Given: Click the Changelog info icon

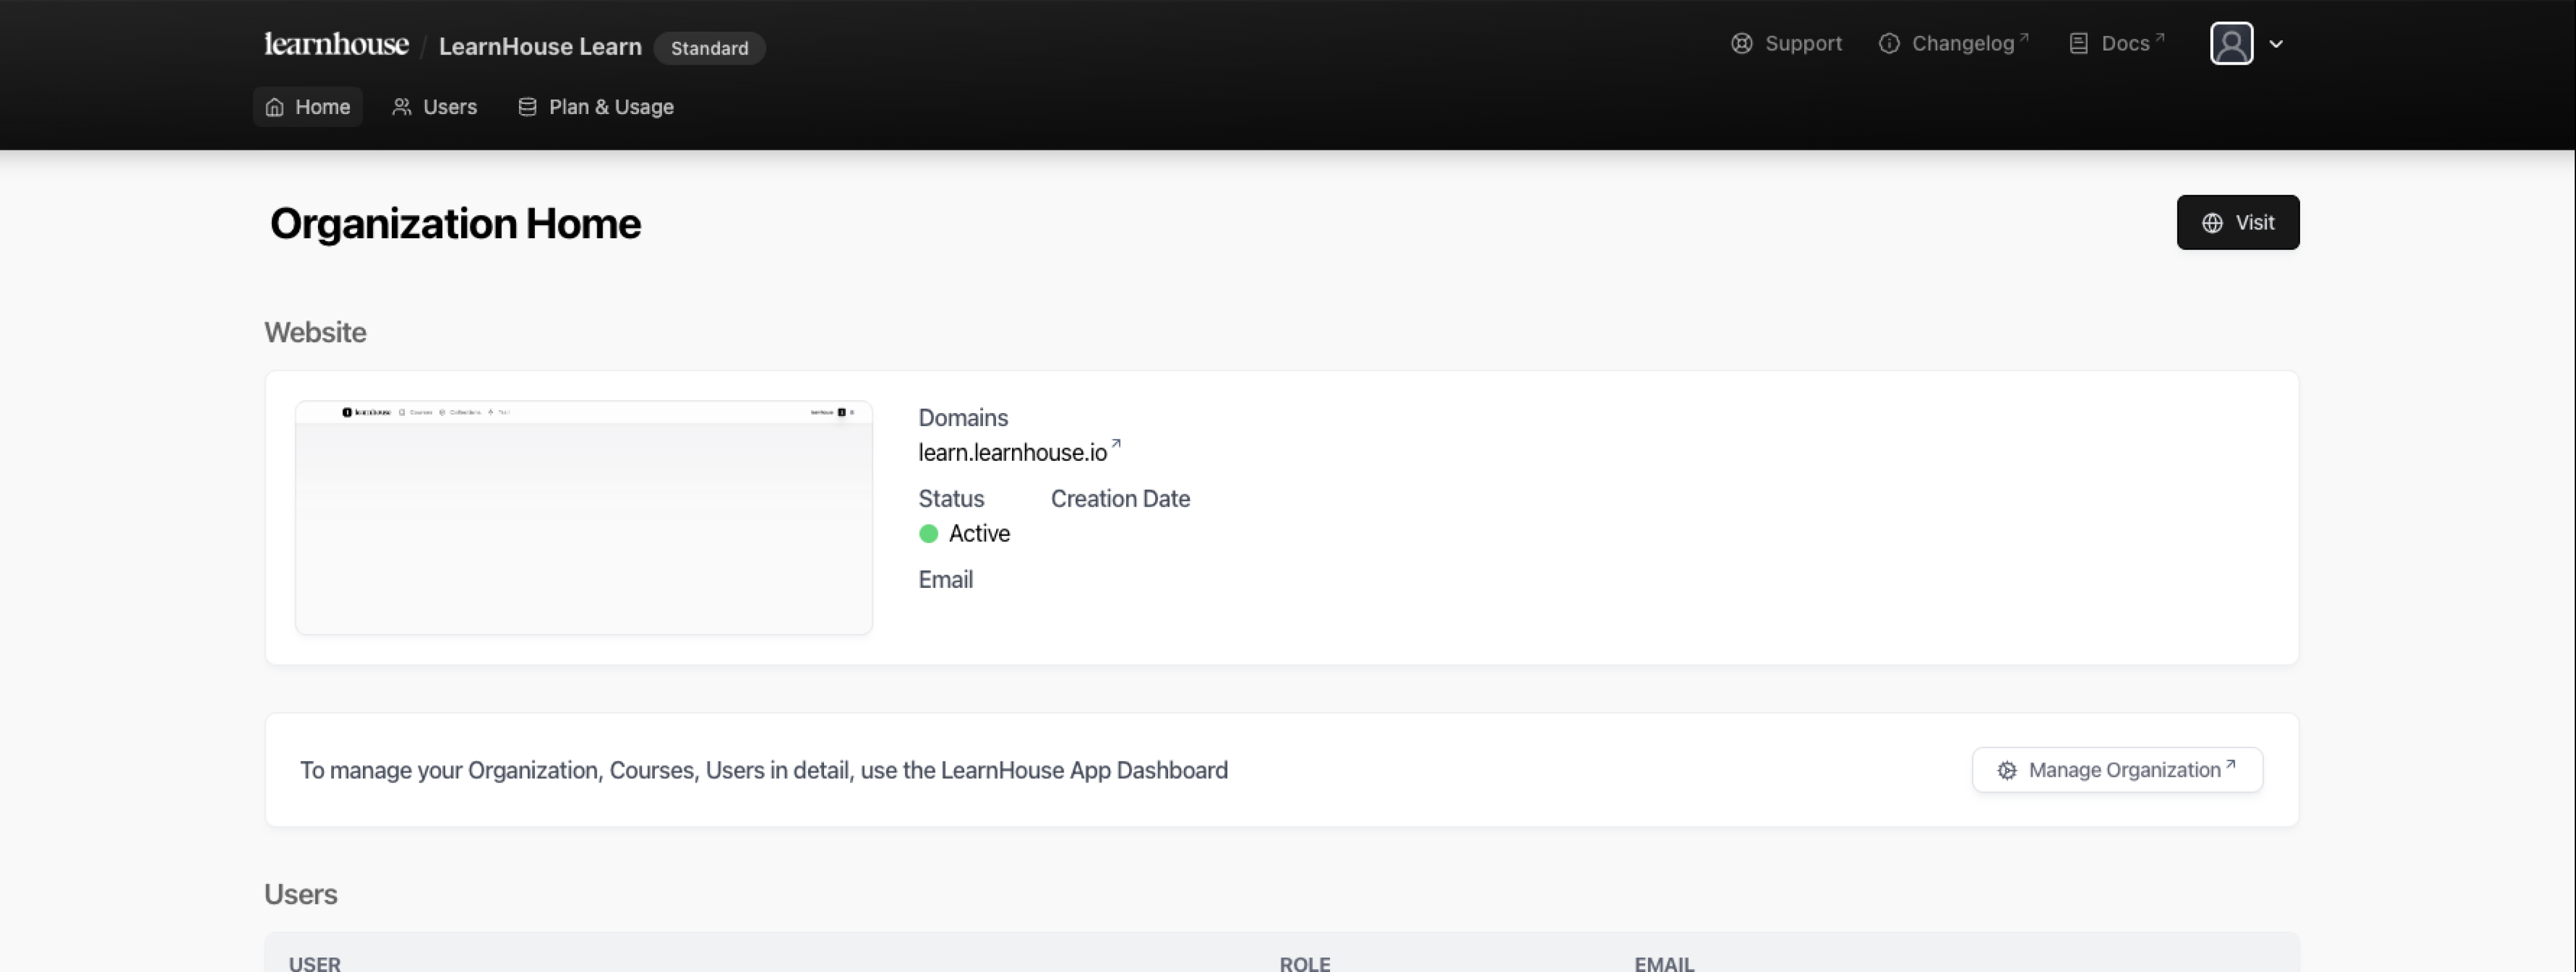Looking at the screenshot, I should point(1889,44).
